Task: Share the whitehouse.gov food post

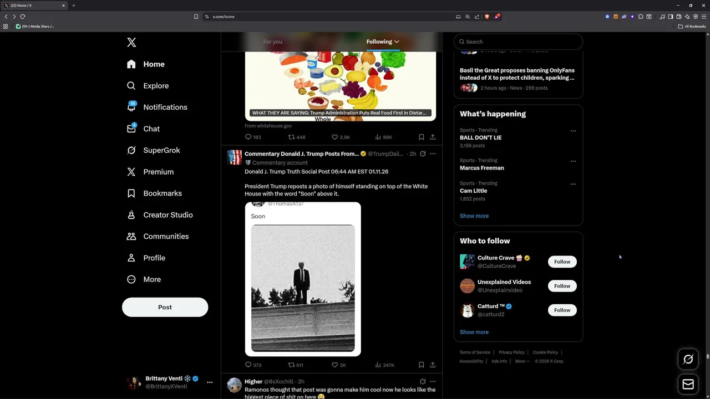Action: click(x=433, y=137)
